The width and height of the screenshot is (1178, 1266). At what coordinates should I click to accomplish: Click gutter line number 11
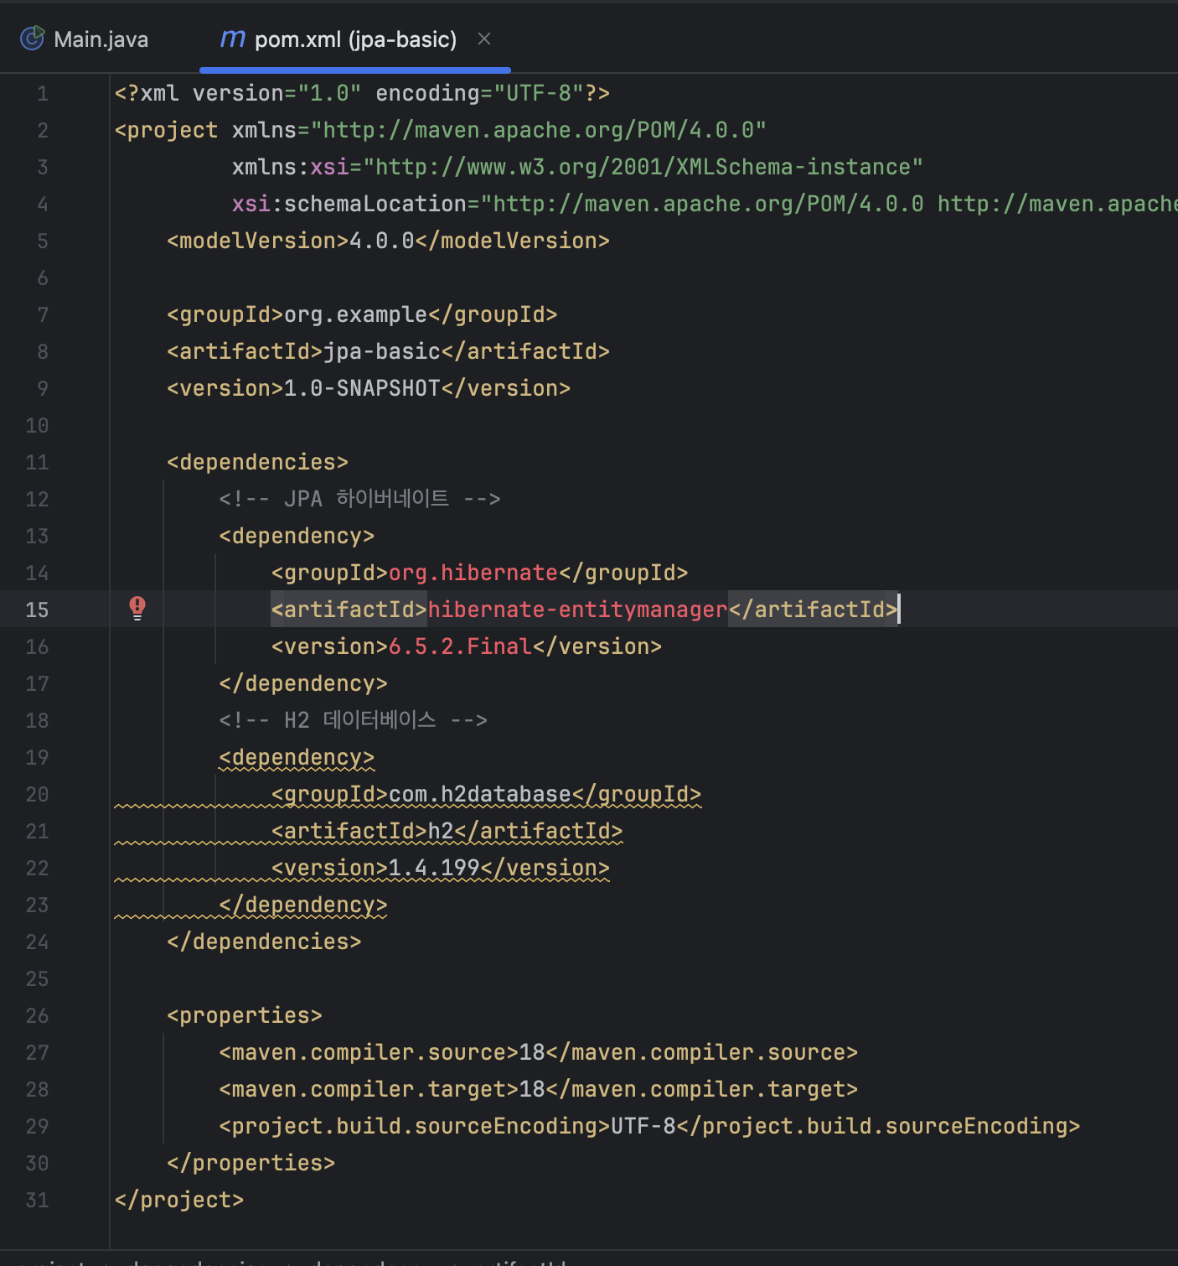pos(37,462)
